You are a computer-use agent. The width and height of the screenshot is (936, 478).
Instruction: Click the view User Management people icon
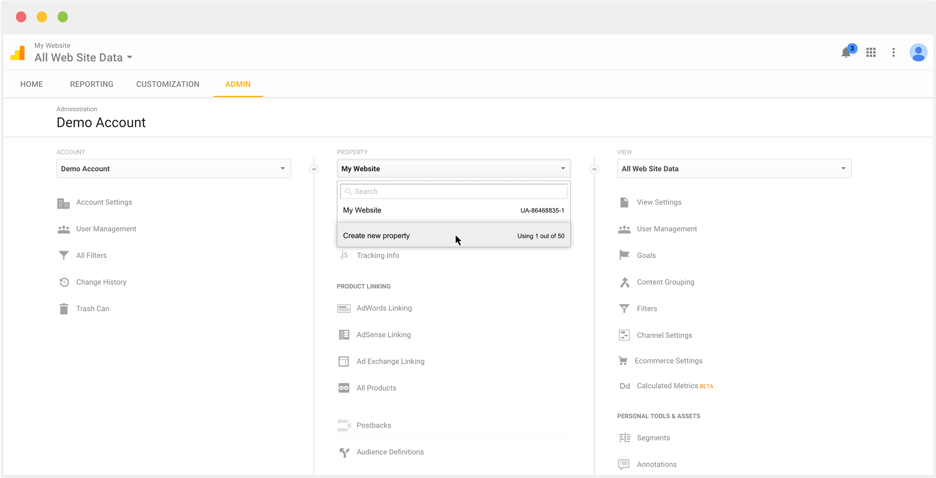point(624,229)
